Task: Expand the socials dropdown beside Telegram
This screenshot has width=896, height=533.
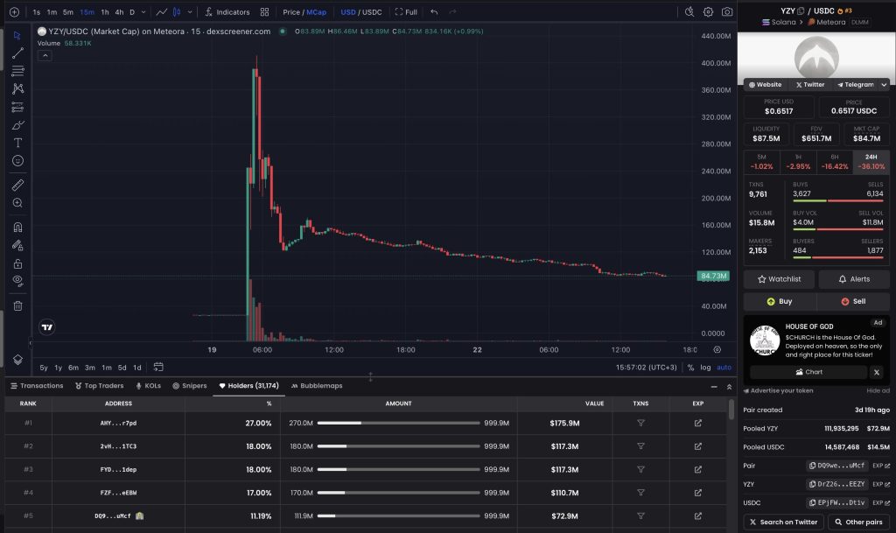Action: pyautogui.click(x=884, y=85)
